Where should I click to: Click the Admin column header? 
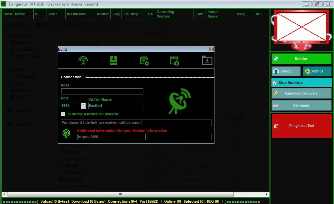coord(102,14)
